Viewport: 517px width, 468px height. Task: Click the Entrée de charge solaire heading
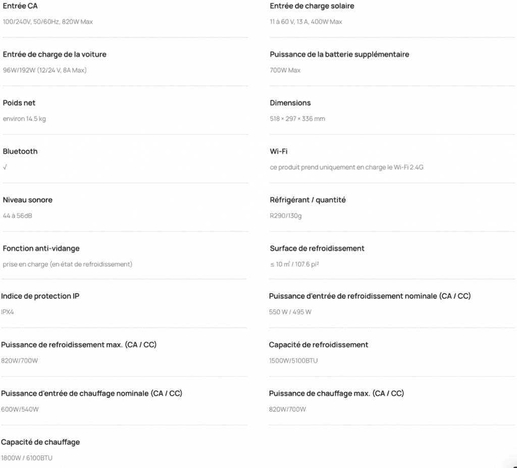[312, 6]
